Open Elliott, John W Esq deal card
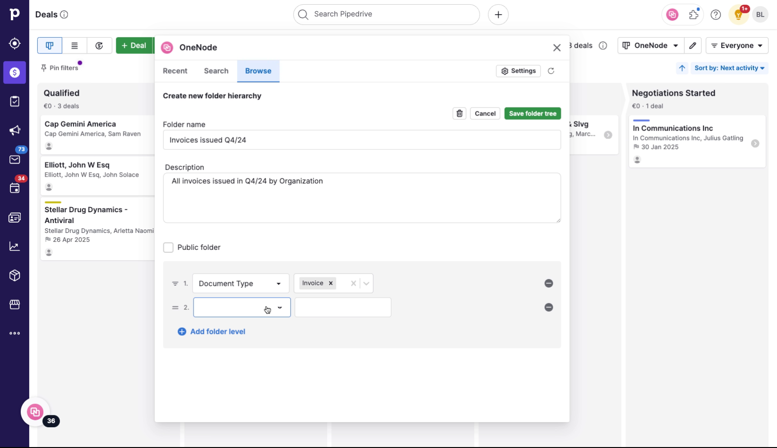Screen dimensions: 777x448 98,175
